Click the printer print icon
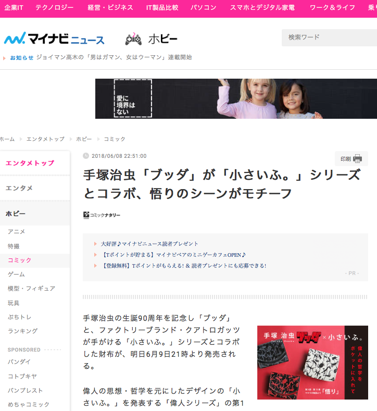The height and width of the screenshot is (411, 377). click(x=357, y=159)
